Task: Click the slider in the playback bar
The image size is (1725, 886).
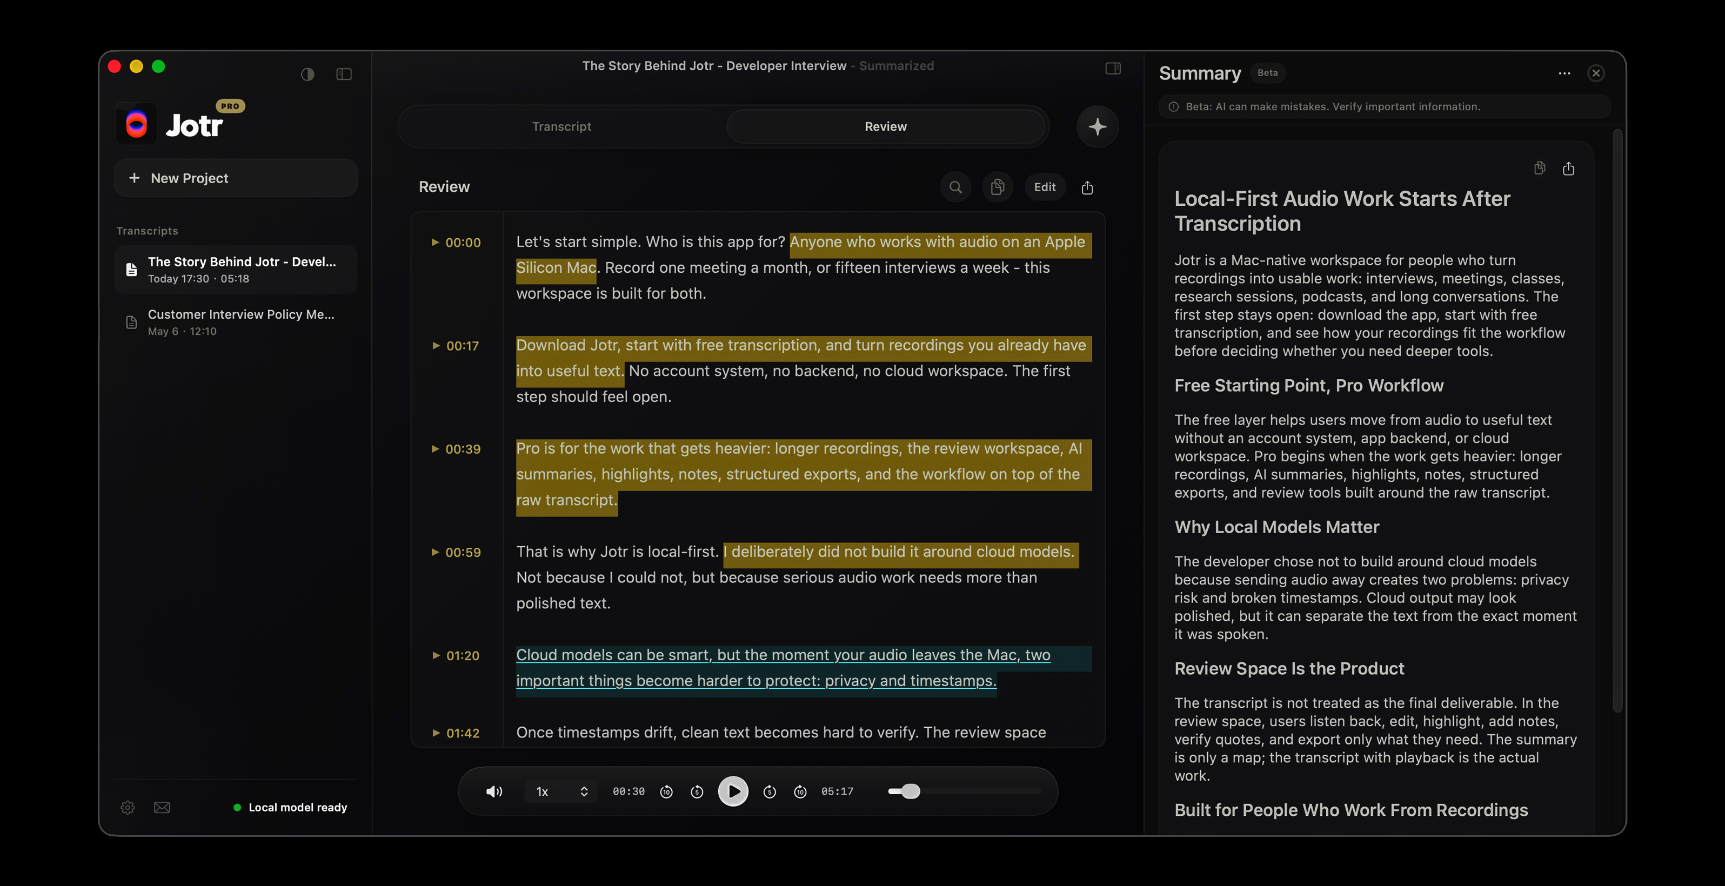Action: 964,791
